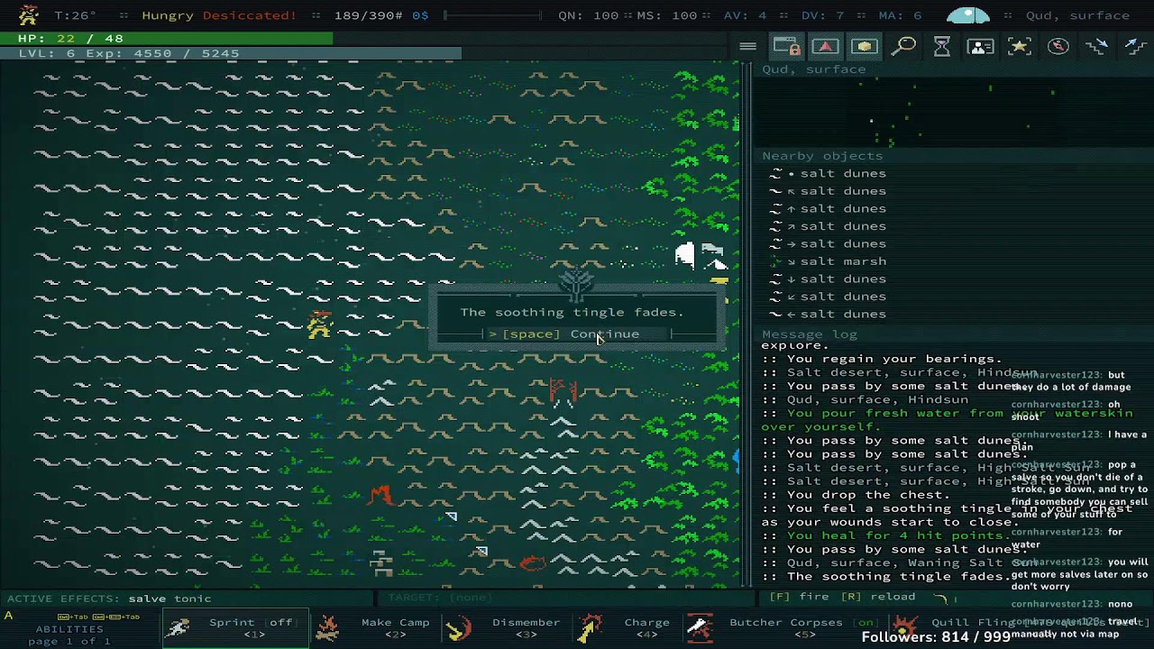Open the hamburger menu icon
Screen dimensions: 1154x649
(747, 47)
